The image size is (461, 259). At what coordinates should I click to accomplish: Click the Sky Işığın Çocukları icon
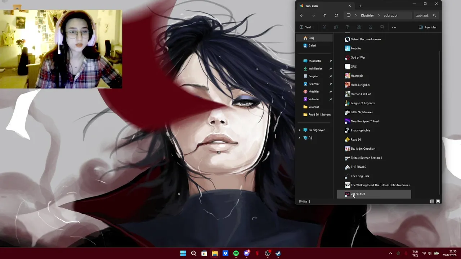(347, 149)
